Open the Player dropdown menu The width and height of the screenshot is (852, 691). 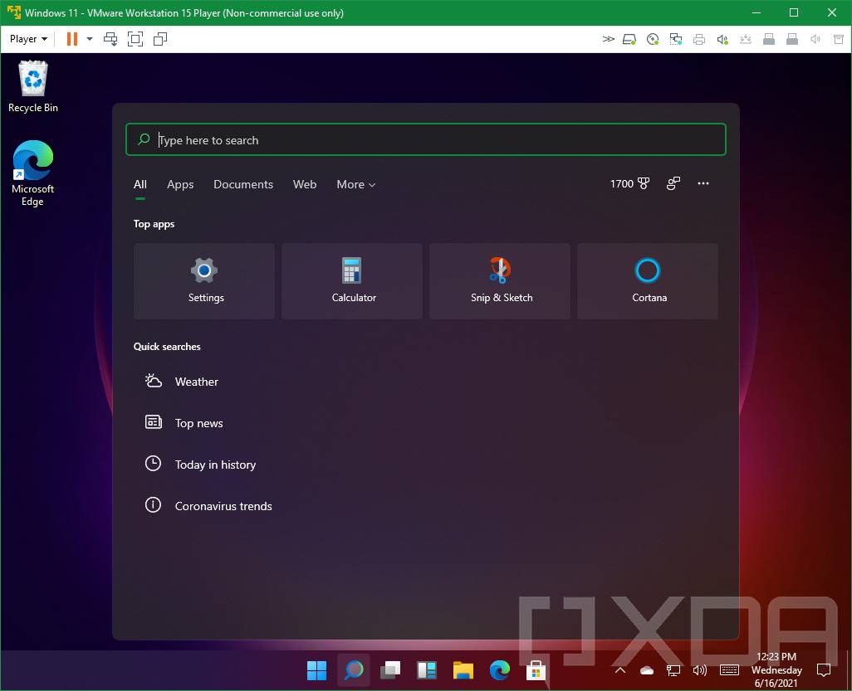click(28, 39)
